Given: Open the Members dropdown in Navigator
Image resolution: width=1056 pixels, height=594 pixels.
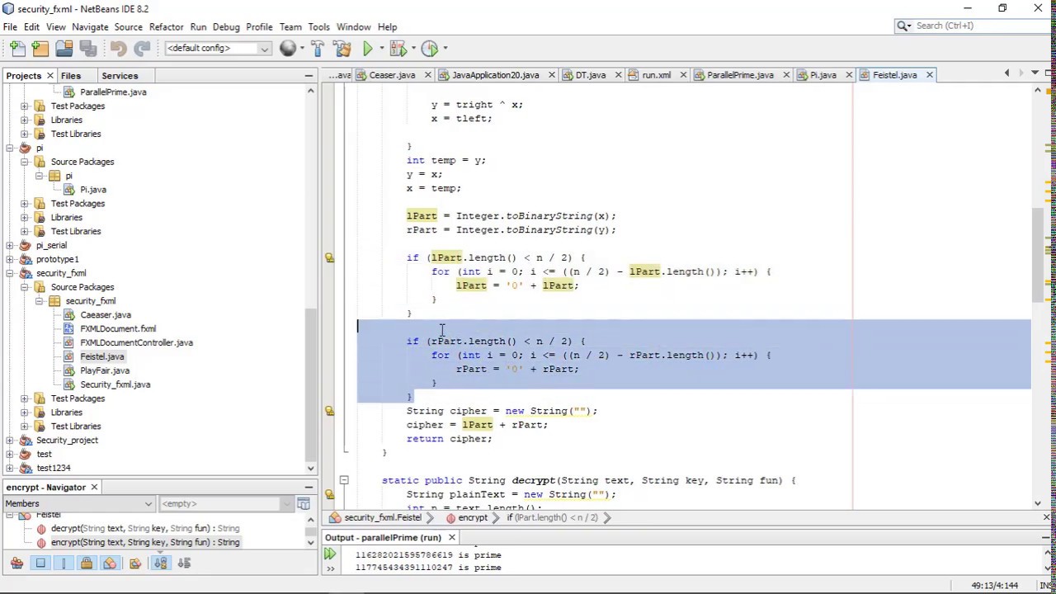Looking at the screenshot, I should click(x=79, y=504).
